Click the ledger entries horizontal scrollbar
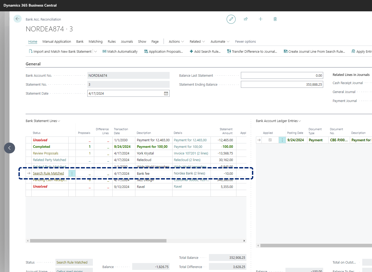This screenshot has width=372, height=272. tap(316, 245)
